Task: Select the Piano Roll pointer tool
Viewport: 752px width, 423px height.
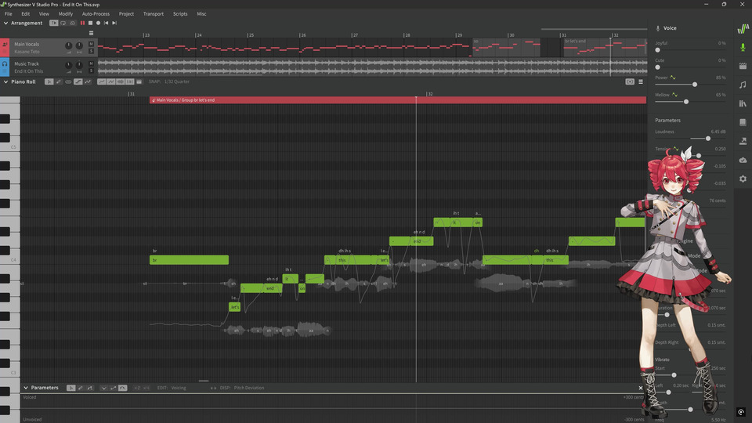Action: (49, 81)
